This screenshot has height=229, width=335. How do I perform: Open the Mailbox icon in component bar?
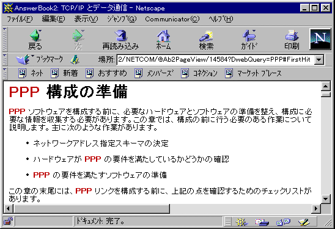tap(262, 222)
